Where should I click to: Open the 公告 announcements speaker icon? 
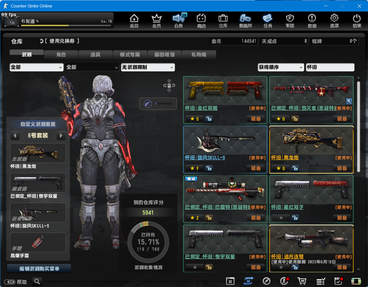(x=179, y=21)
